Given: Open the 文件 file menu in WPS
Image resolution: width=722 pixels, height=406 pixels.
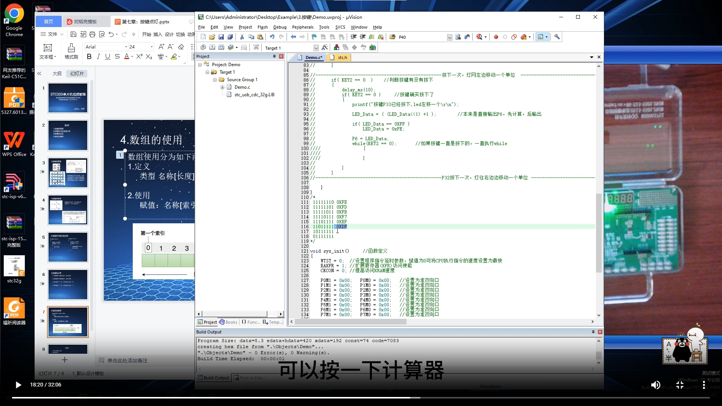Looking at the screenshot, I should tap(52, 34).
